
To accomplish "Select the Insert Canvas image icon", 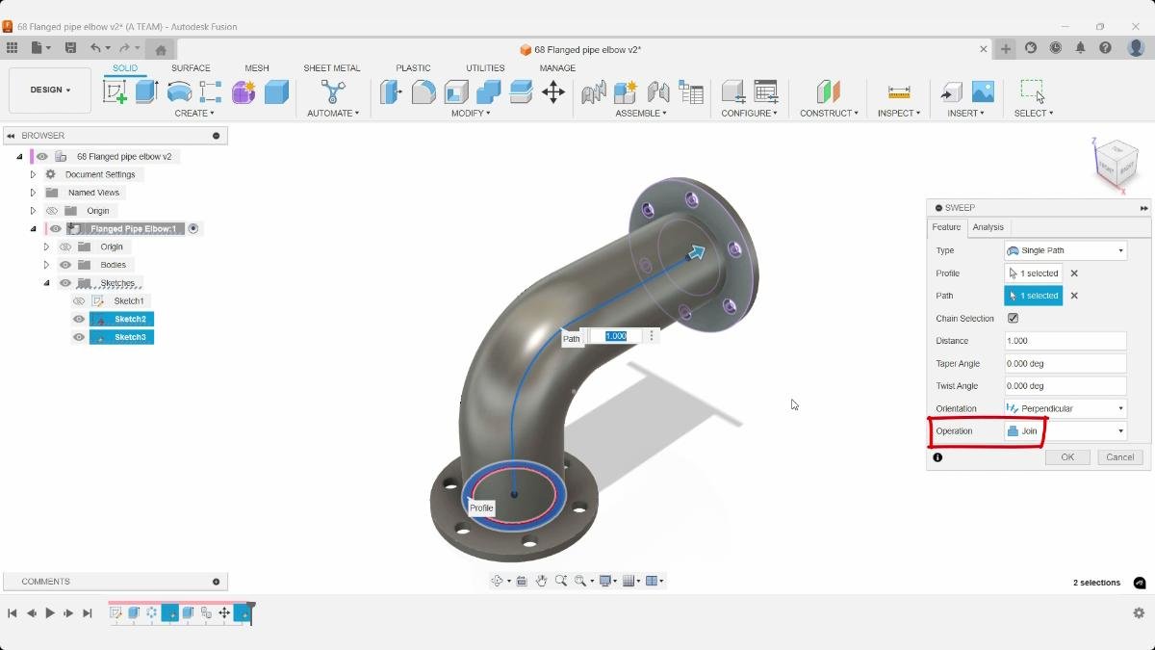I will (x=983, y=91).
